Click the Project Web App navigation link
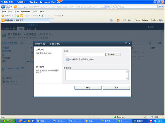This screenshot has height=124, width=165. 10,43
